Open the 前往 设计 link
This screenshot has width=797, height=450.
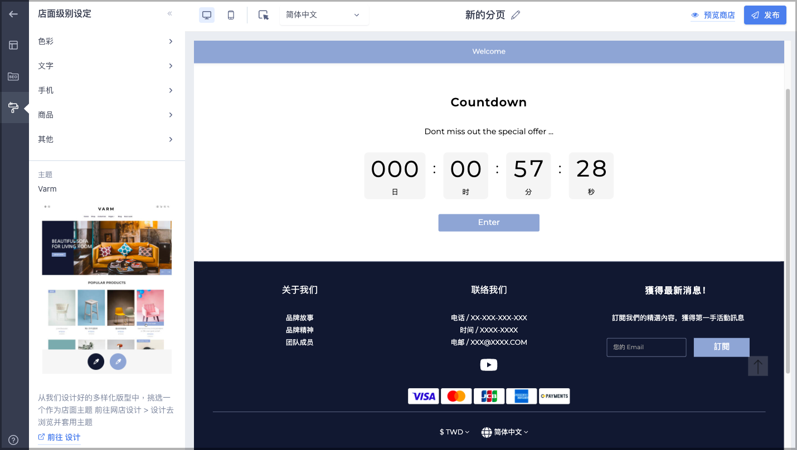pos(59,437)
